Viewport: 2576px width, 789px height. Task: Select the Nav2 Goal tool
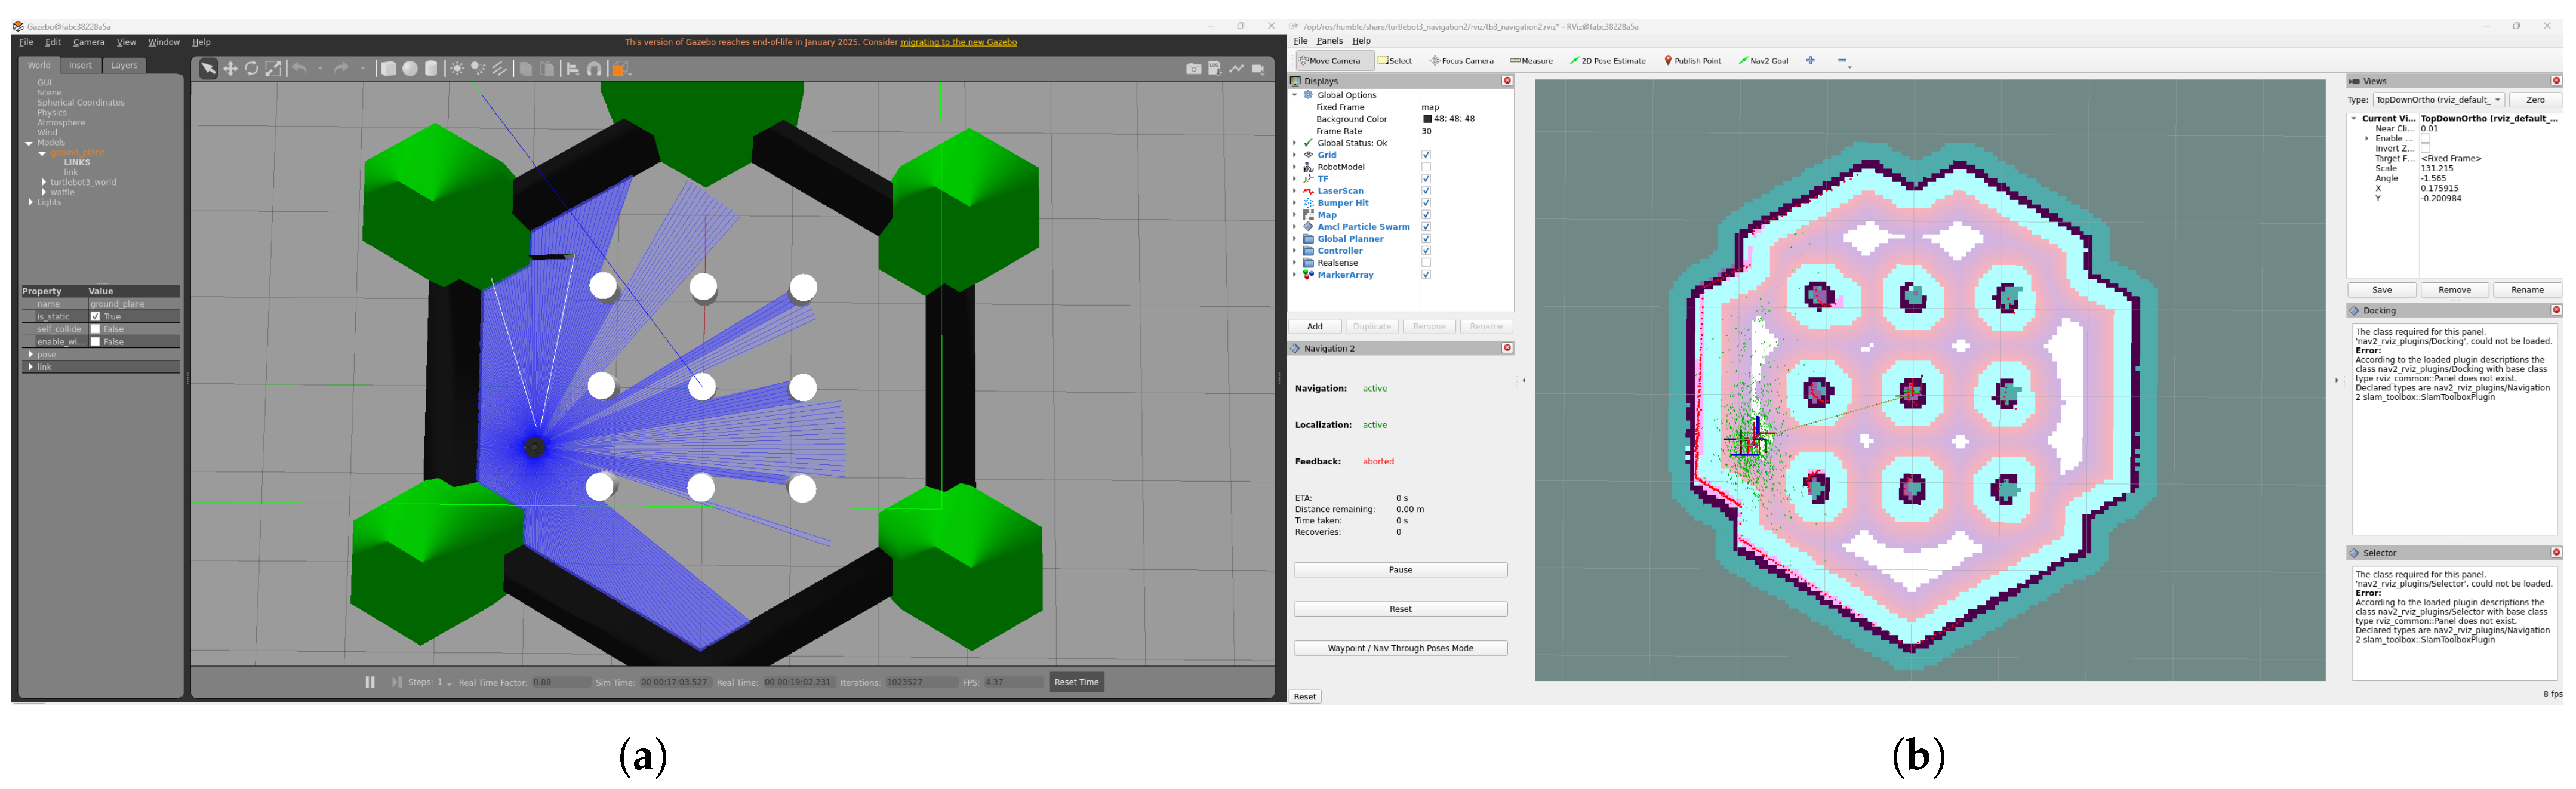1763,61
